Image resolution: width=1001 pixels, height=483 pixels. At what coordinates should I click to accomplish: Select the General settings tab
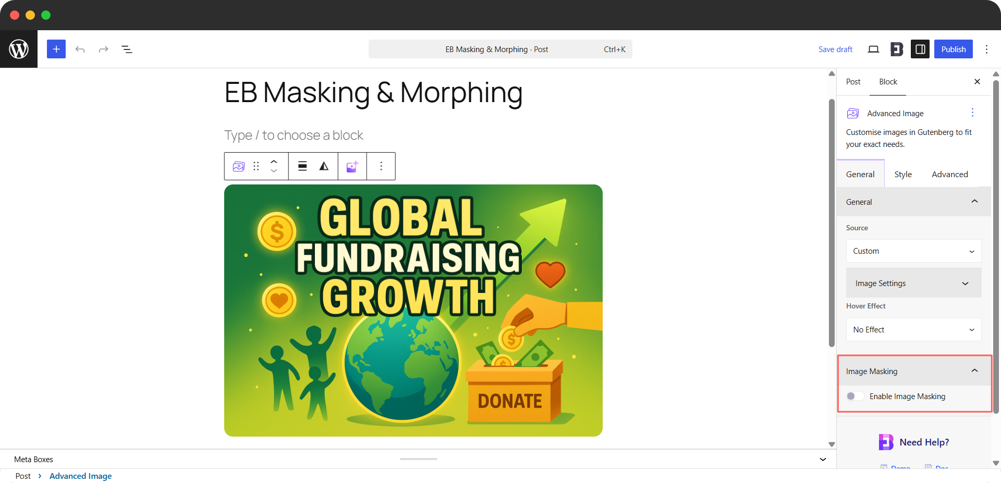(x=860, y=174)
